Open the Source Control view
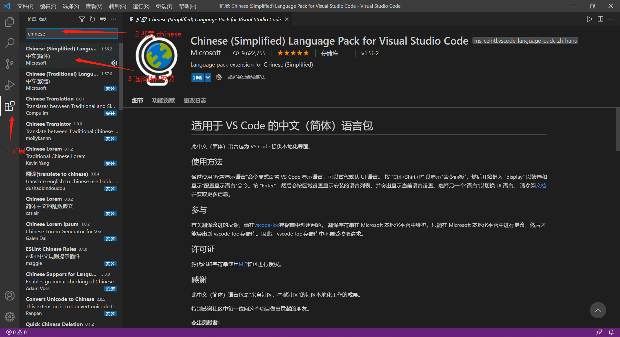 [10, 64]
